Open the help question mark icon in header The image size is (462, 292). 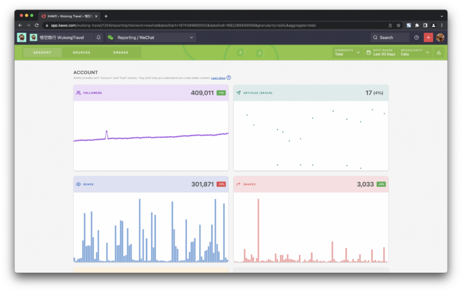[416, 37]
